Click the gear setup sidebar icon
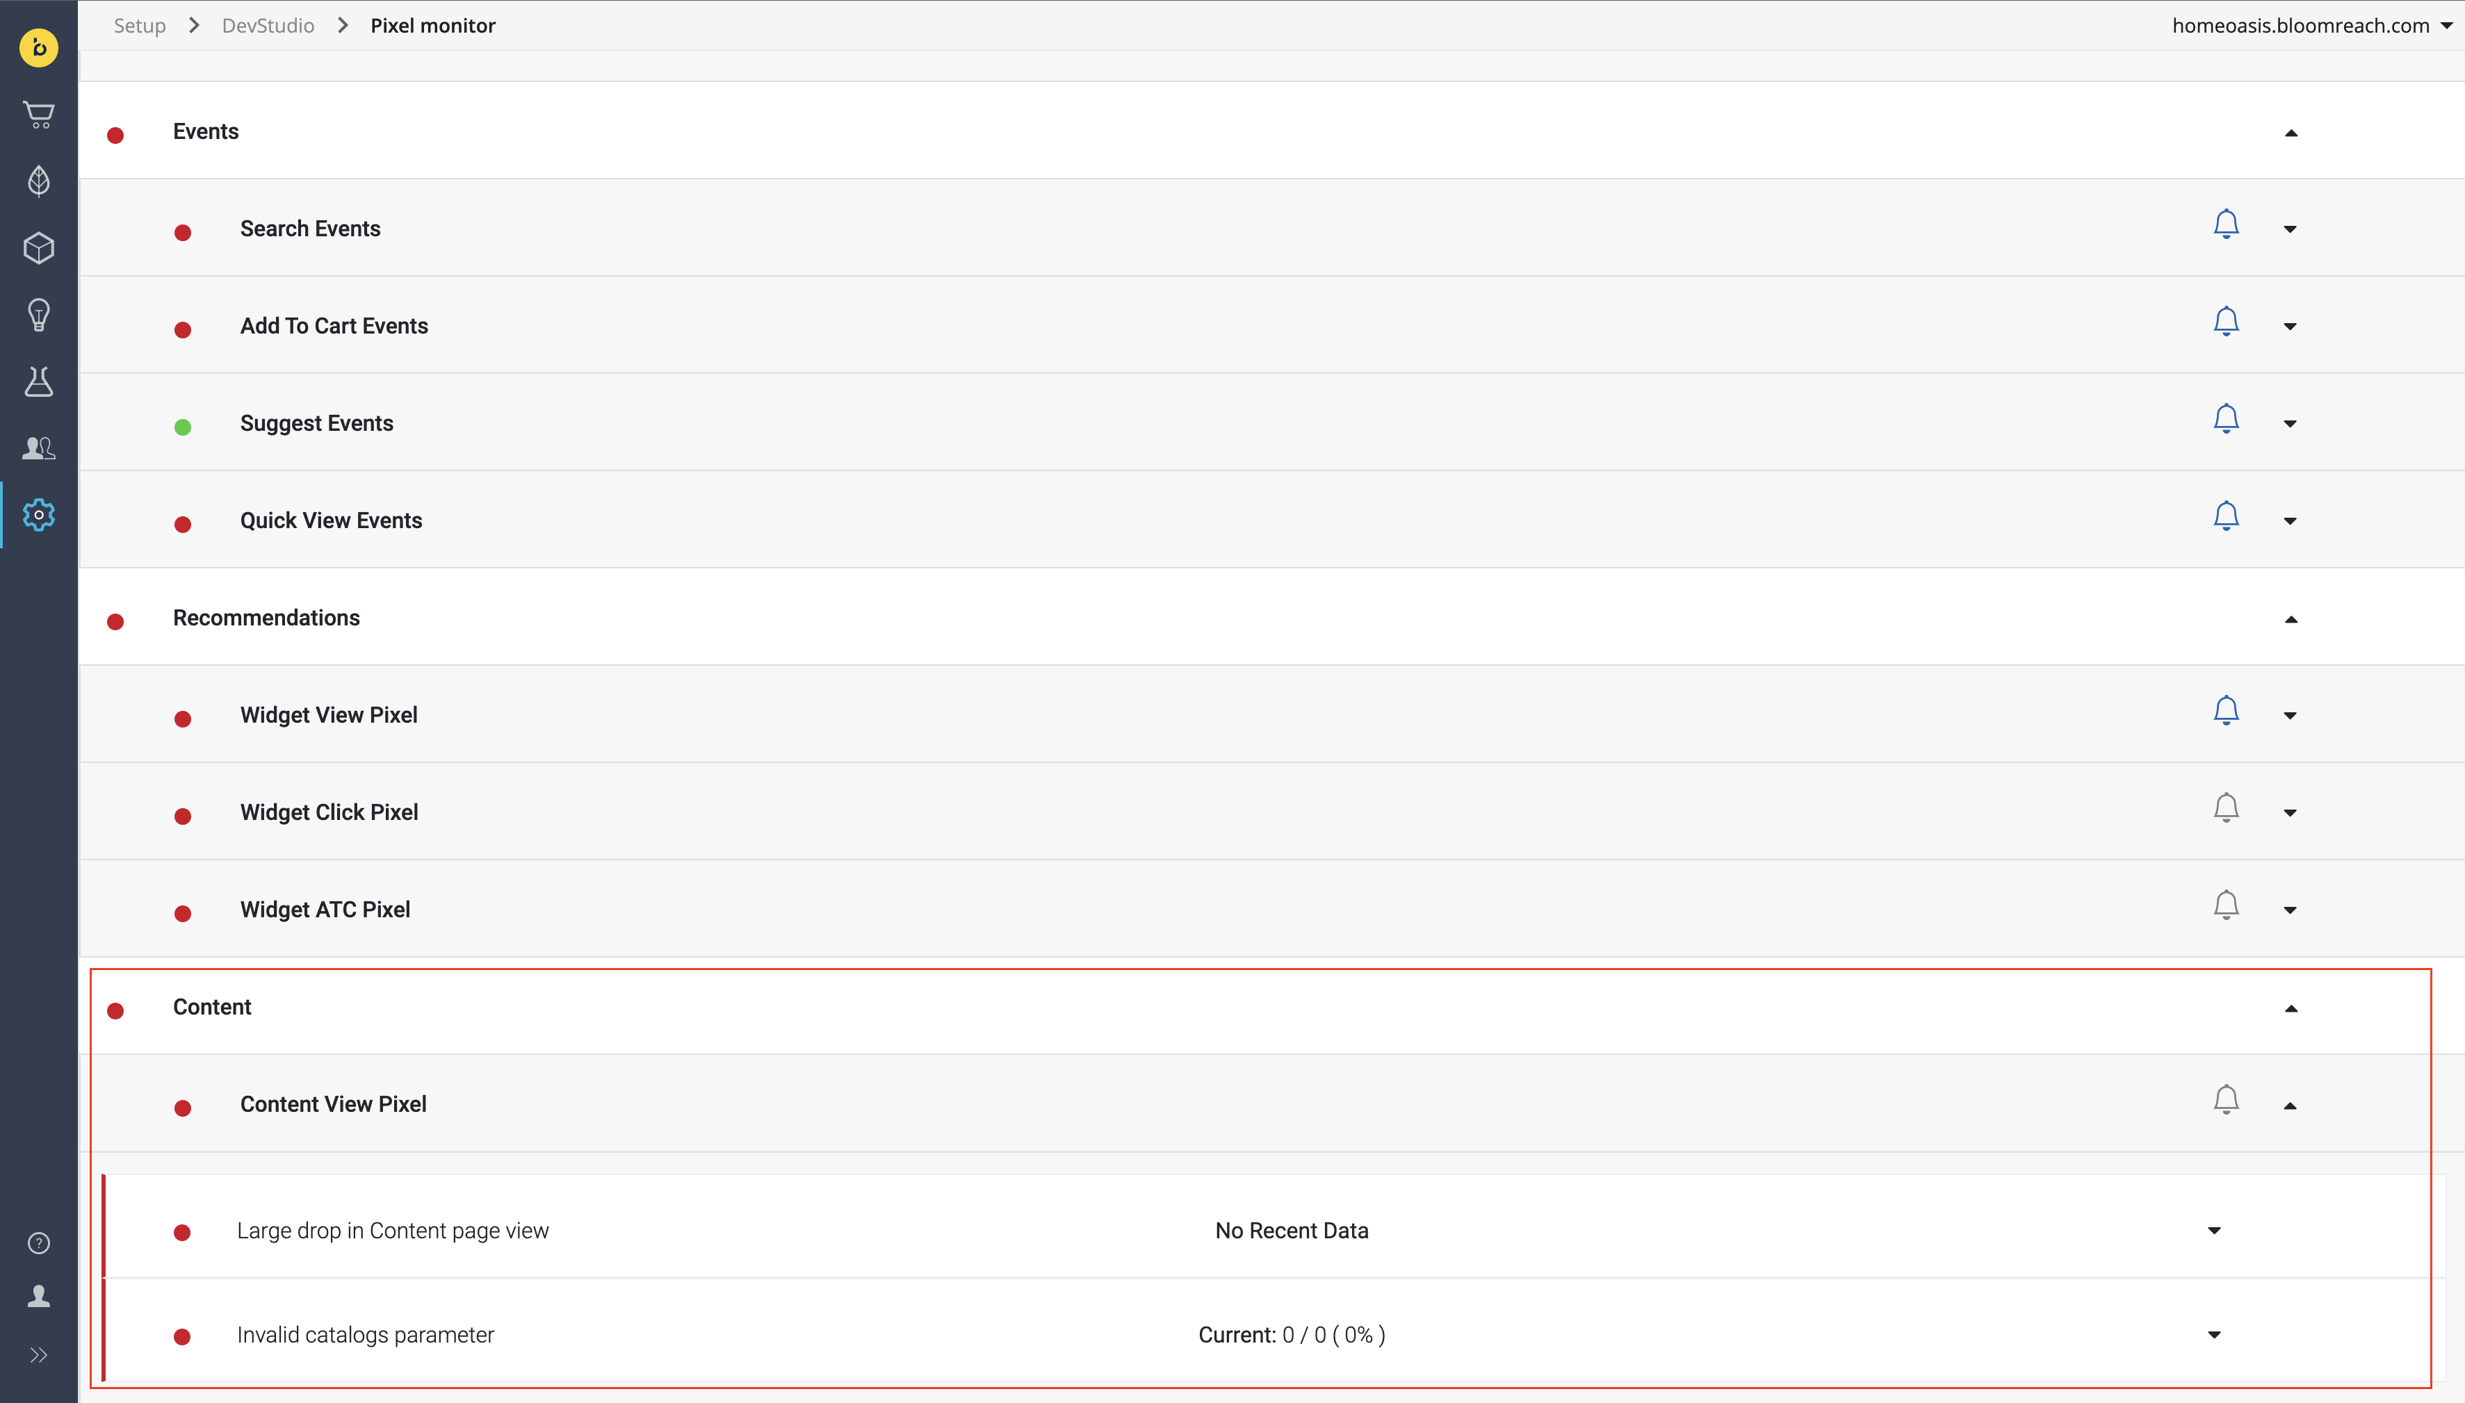The width and height of the screenshot is (2465, 1403). point(38,514)
